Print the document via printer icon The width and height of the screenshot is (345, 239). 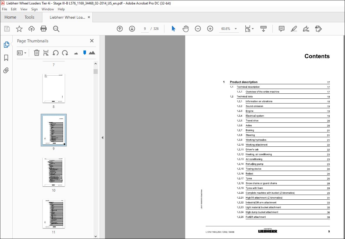coord(44,29)
